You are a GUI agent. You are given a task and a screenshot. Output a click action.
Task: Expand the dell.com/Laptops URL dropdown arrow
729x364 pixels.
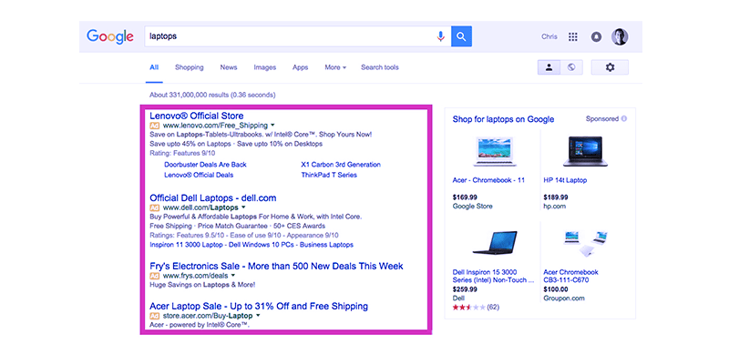coord(243,207)
